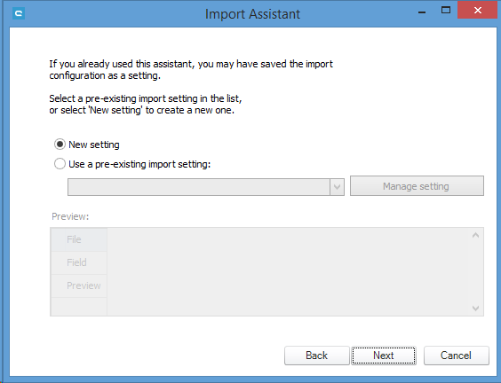The width and height of the screenshot is (501, 383).
Task: Select the New setting radio button
Action: (60, 145)
